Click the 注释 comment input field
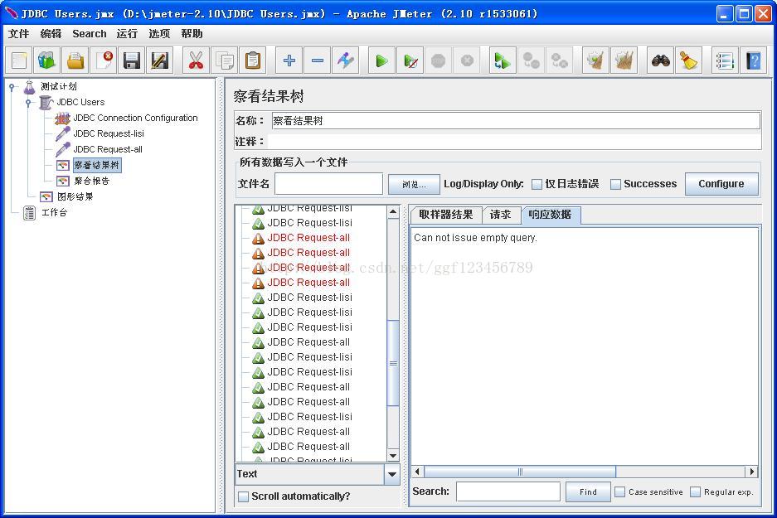 tap(514, 142)
